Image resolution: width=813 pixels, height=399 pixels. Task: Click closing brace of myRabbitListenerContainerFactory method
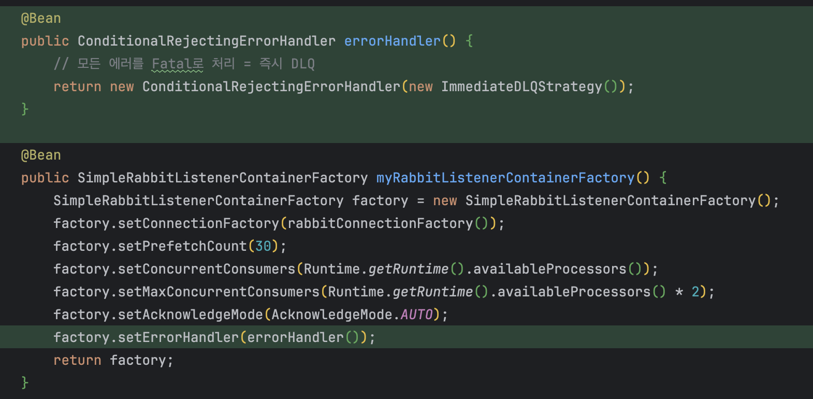tap(24, 382)
